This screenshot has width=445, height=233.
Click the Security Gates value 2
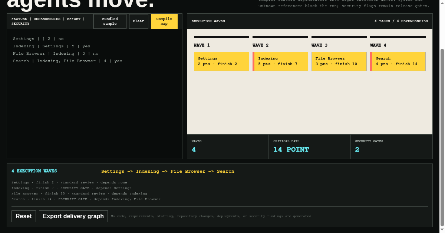point(357,150)
